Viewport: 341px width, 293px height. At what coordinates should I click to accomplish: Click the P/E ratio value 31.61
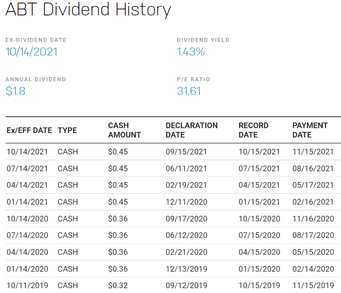(x=189, y=91)
